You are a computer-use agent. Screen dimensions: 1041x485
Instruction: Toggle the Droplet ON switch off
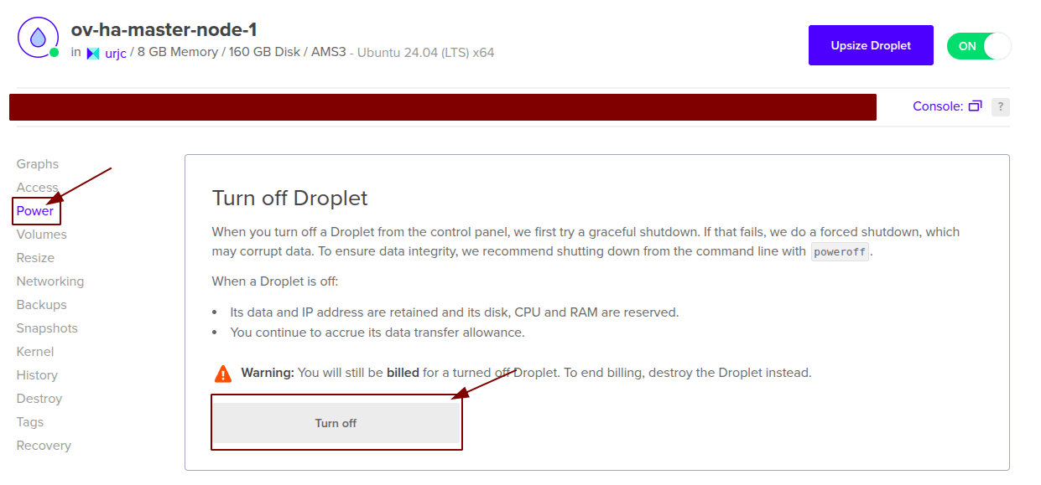[x=979, y=46]
